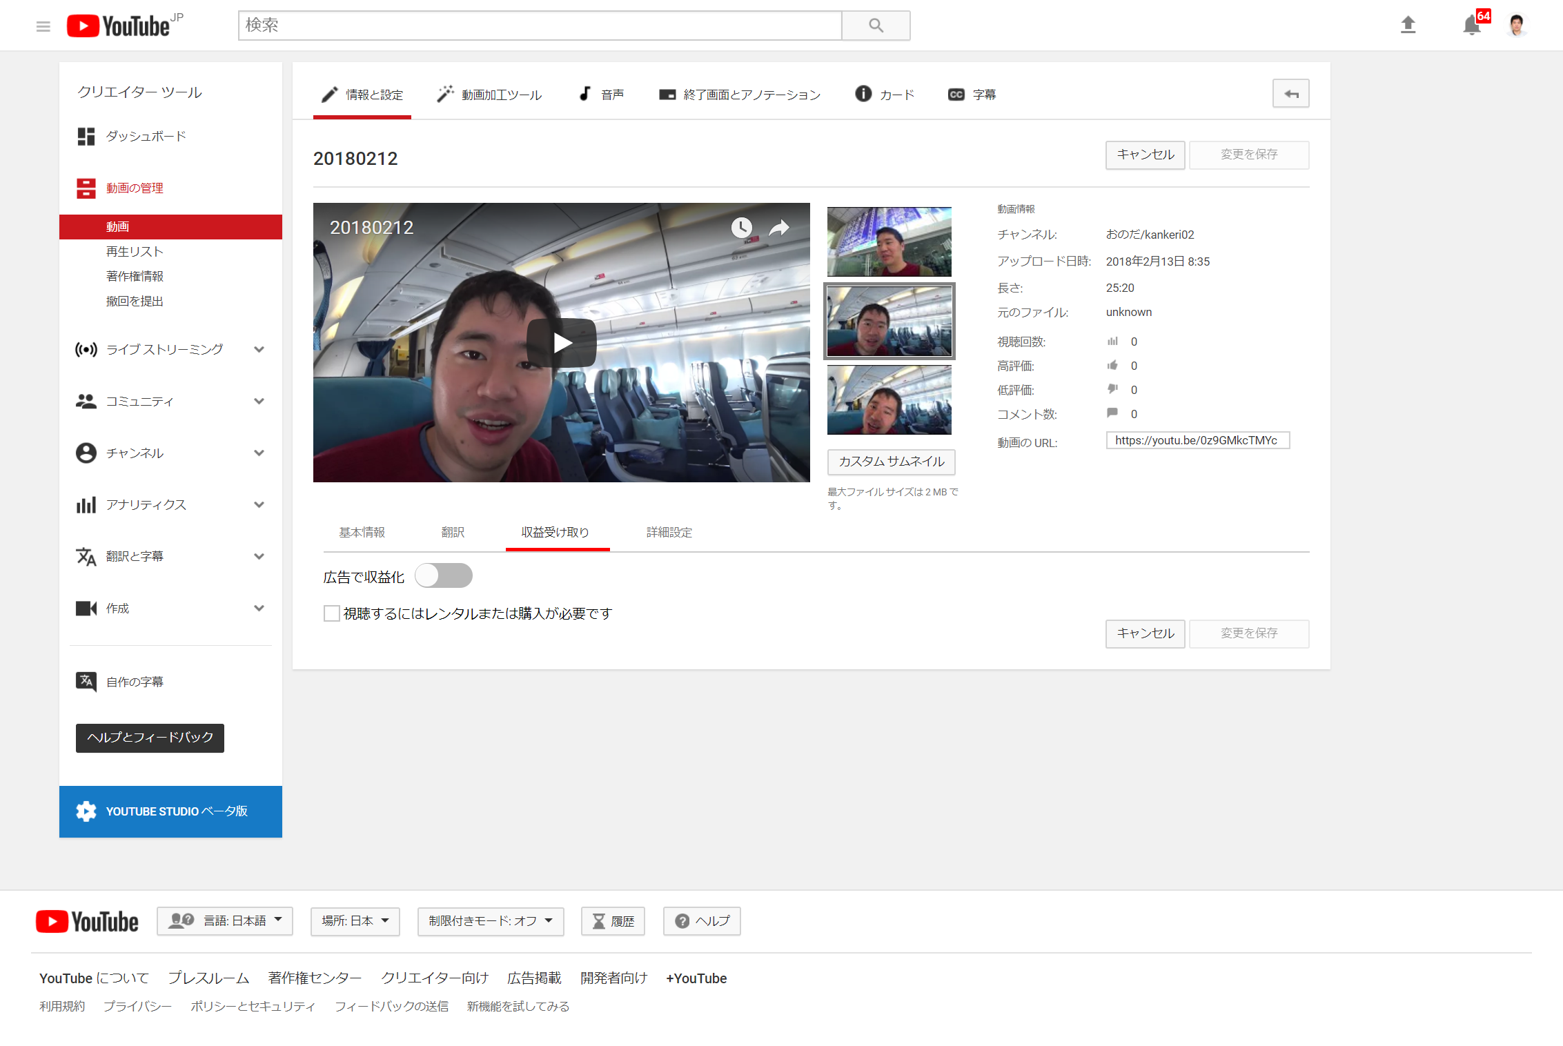This screenshot has height=1046, width=1563.
Task: Click the 著作権センター footer link
Action: 315,978
